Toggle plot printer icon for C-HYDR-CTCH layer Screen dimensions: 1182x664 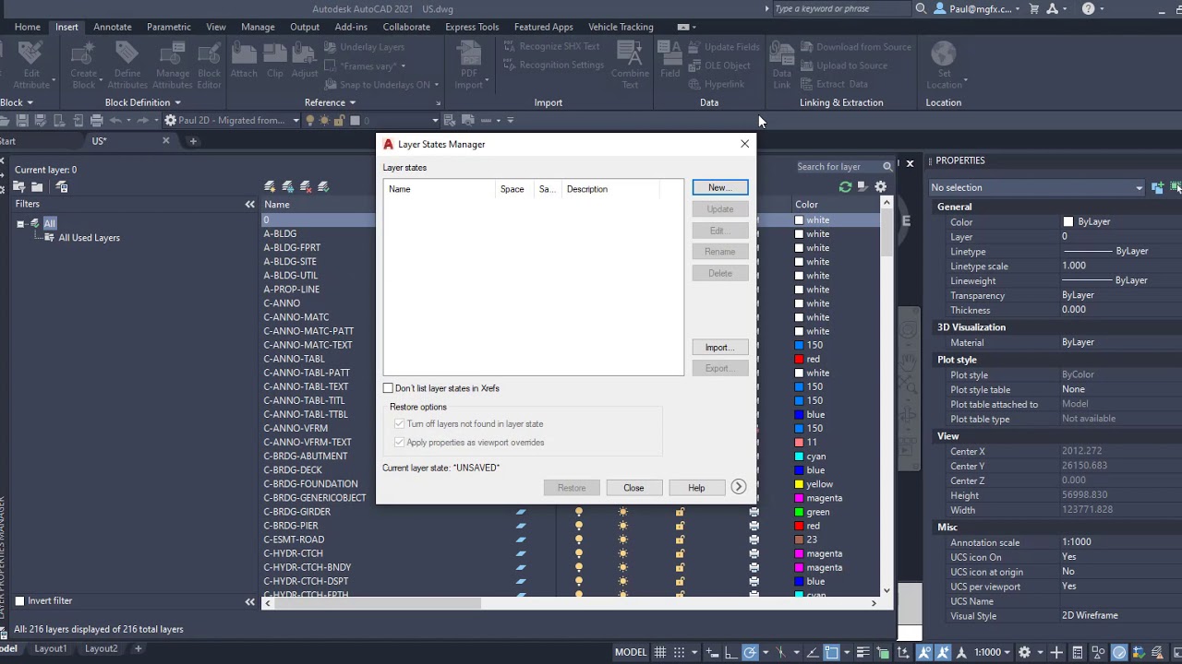(x=754, y=553)
